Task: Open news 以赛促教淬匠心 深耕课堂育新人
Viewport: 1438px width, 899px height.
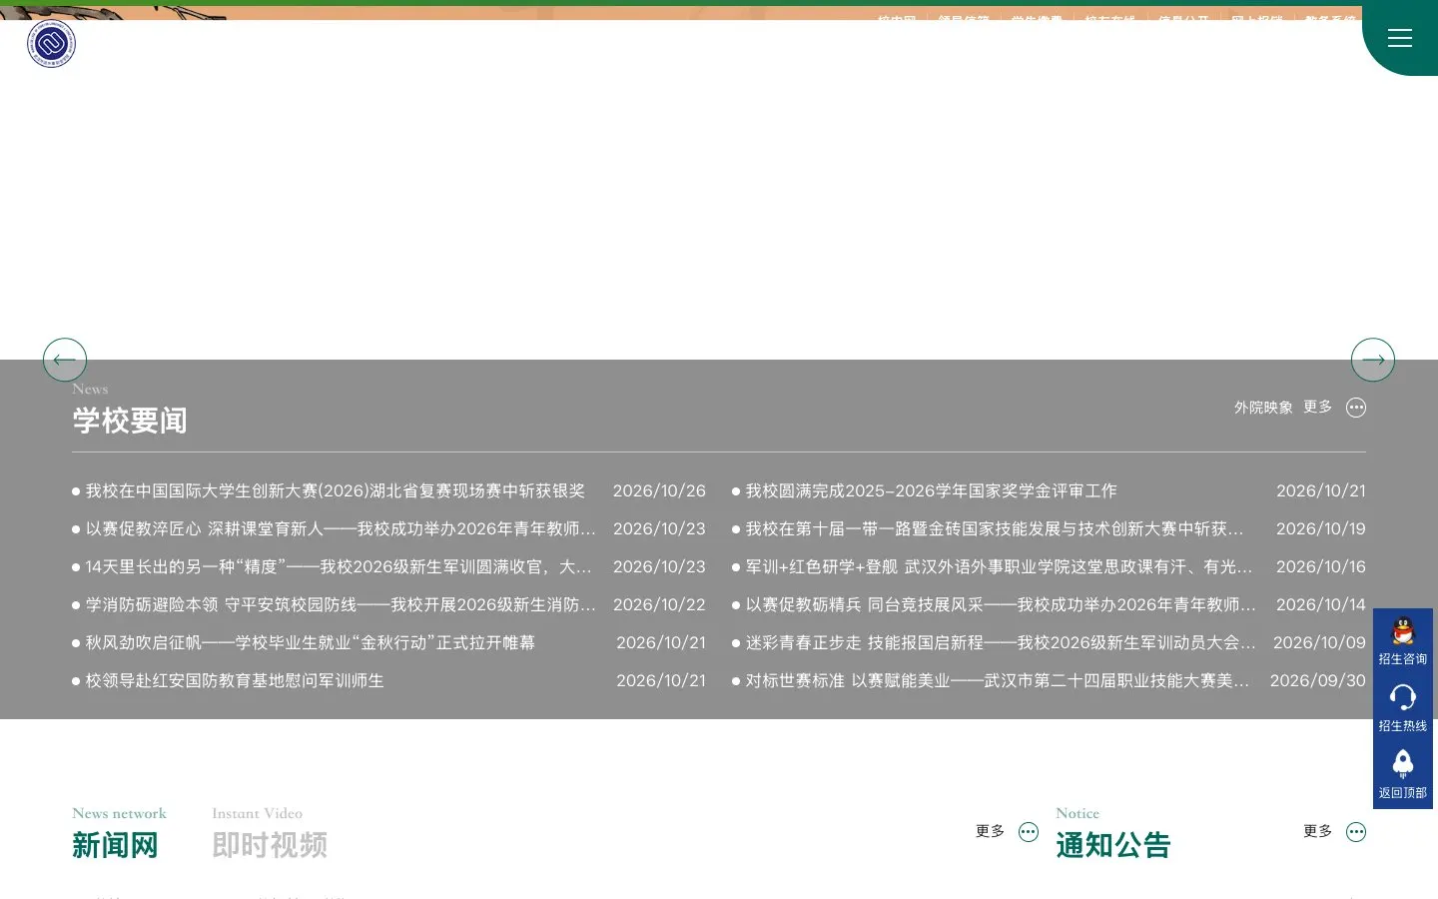Action: (x=341, y=529)
